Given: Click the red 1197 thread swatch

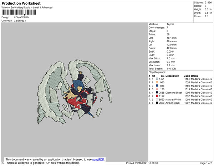Looking at the screenshot, I should point(157,96).
